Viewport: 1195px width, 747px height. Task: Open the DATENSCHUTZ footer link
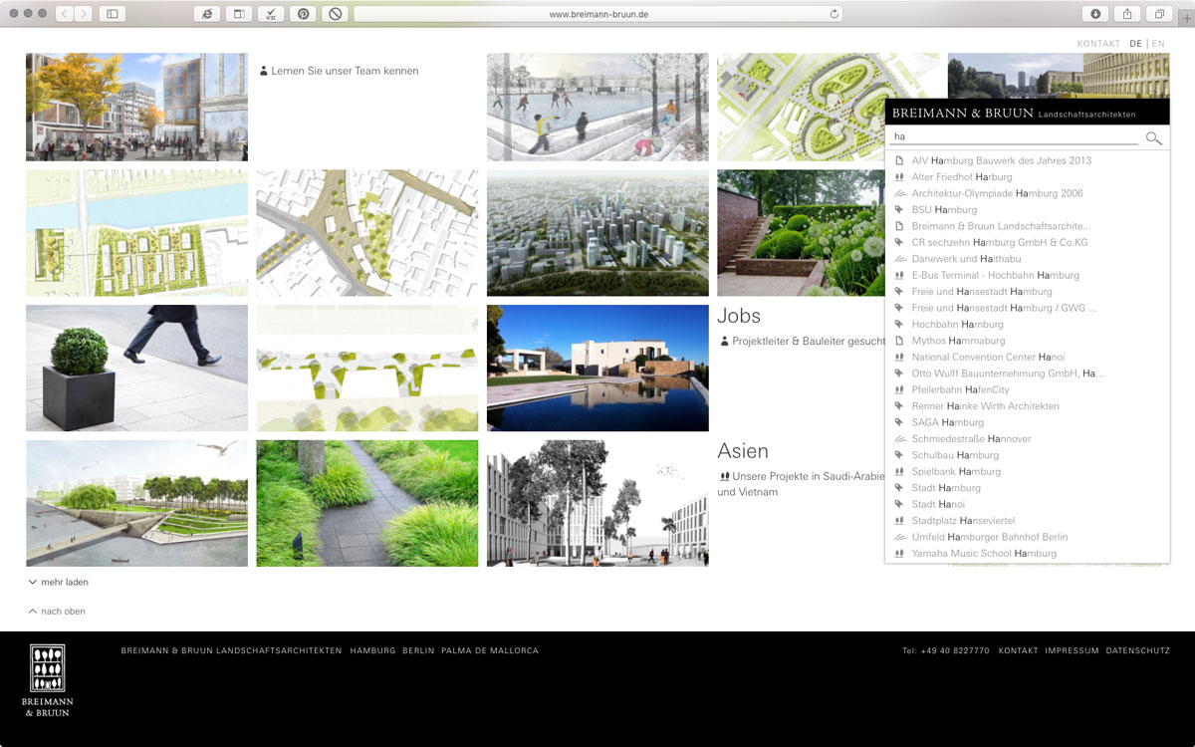pos(1137,650)
